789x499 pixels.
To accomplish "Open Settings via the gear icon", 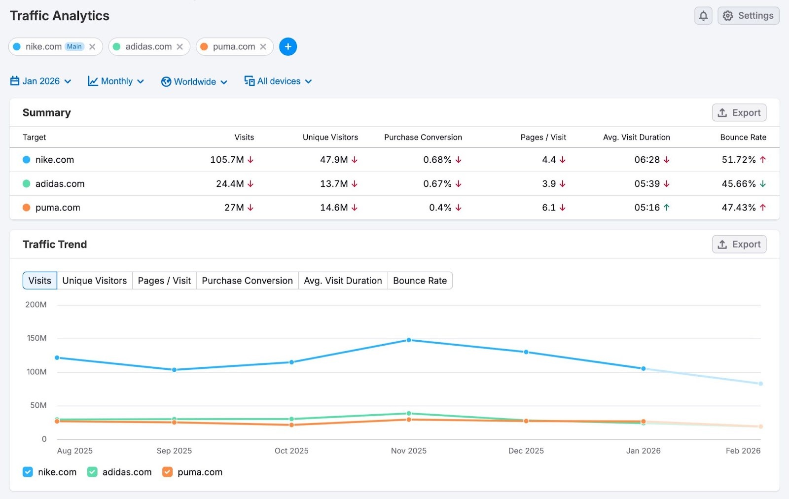I will pos(728,15).
